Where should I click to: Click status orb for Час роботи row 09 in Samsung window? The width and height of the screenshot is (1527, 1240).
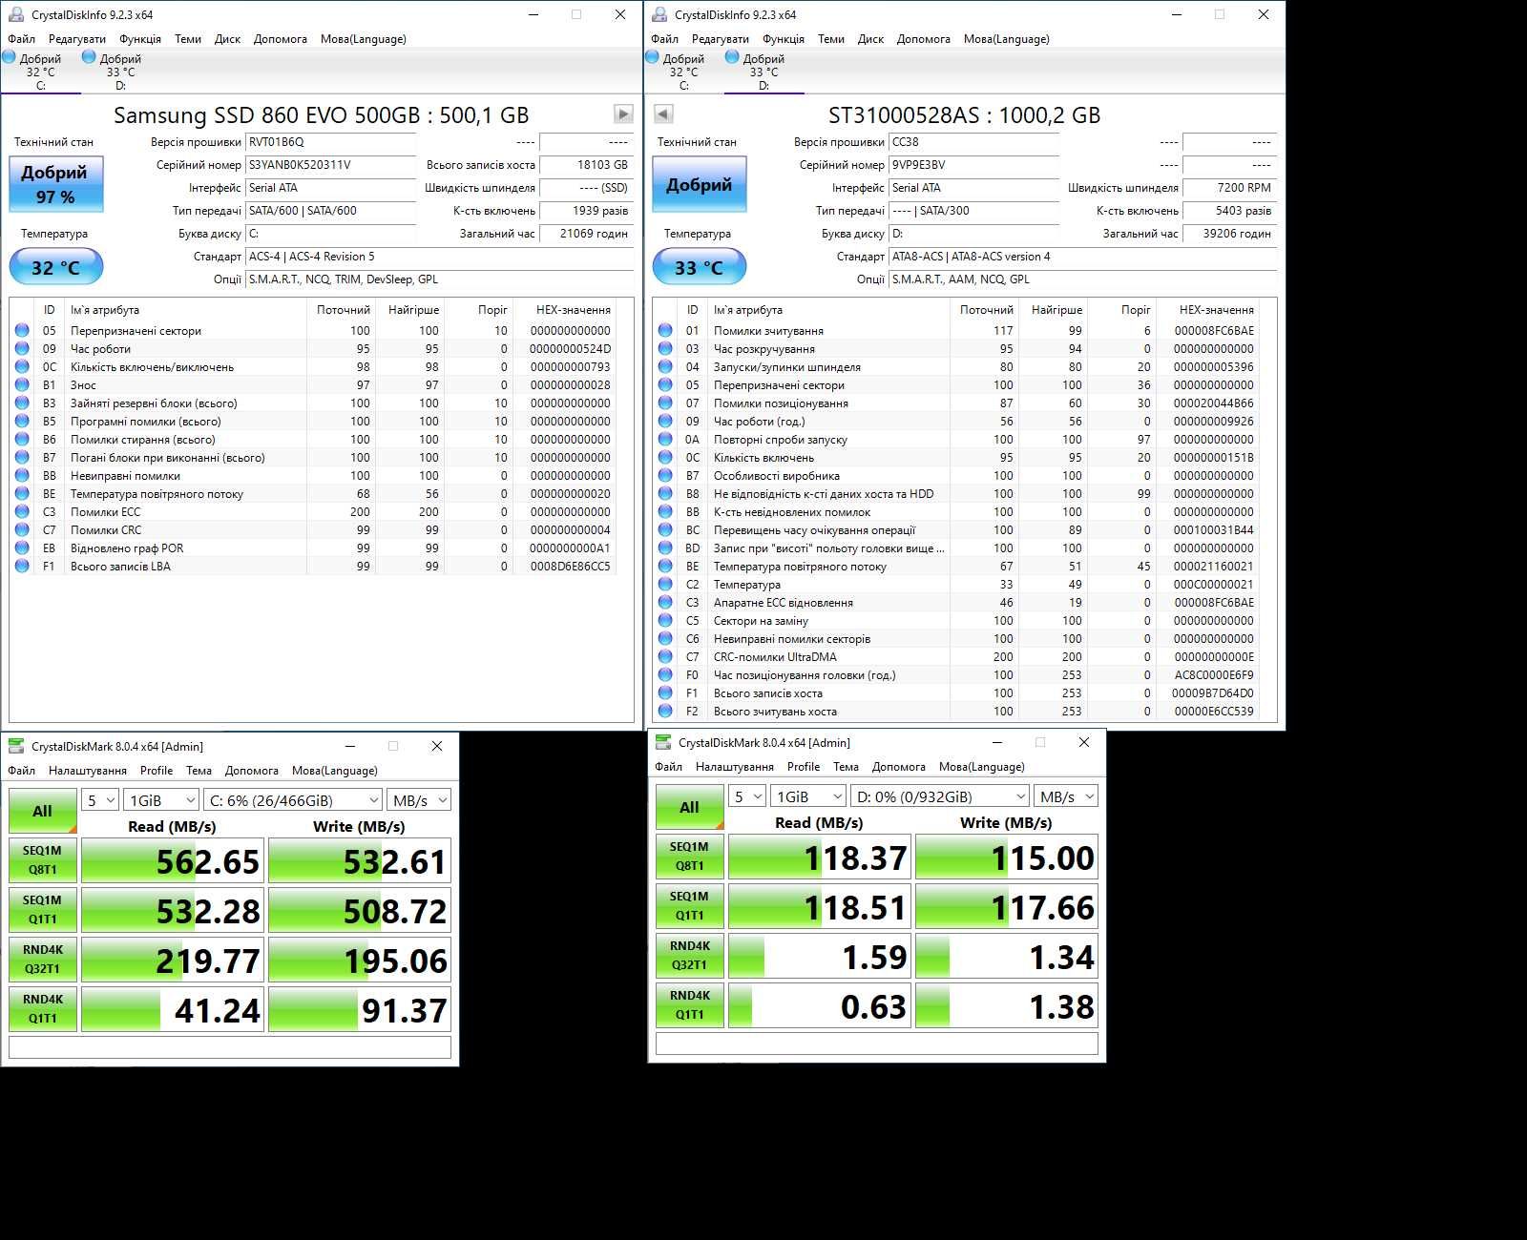pos(22,349)
